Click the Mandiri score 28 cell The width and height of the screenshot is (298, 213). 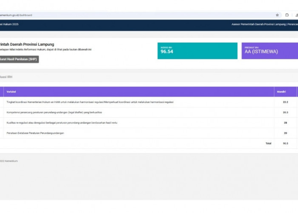click(285, 123)
